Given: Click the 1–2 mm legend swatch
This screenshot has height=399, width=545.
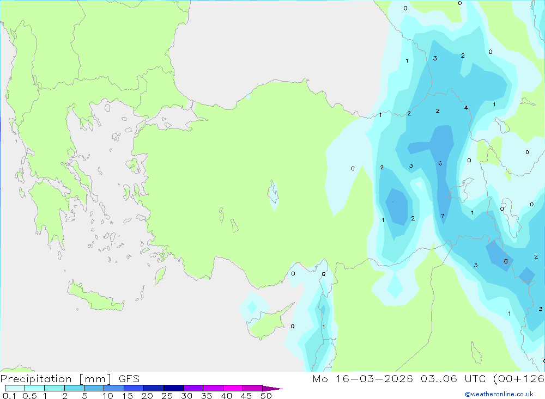Looking at the screenshot, I should (x=55, y=388).
